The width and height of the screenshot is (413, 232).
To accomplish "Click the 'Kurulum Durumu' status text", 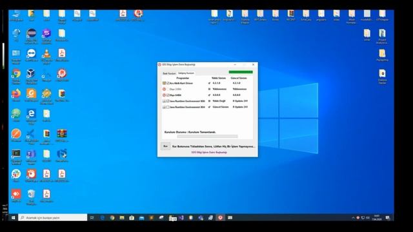I will click(x=190, y=132).
